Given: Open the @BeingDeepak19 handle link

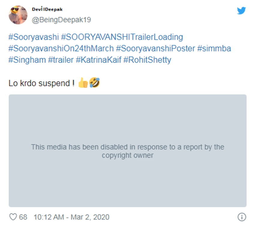Looking at the screenshot, I should tap(61, 20).
